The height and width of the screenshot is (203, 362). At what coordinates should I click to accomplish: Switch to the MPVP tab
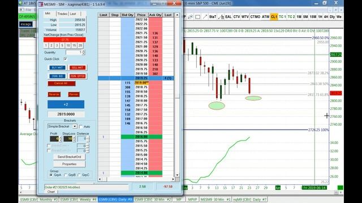pyautogui.click(x=192, y=199)
